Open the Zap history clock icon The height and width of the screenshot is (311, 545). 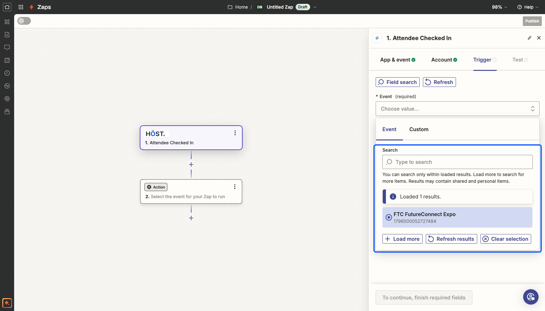[7, 73]
